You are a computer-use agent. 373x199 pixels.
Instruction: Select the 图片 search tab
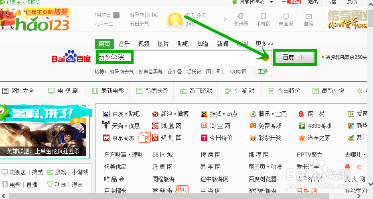tap(163, 44)
